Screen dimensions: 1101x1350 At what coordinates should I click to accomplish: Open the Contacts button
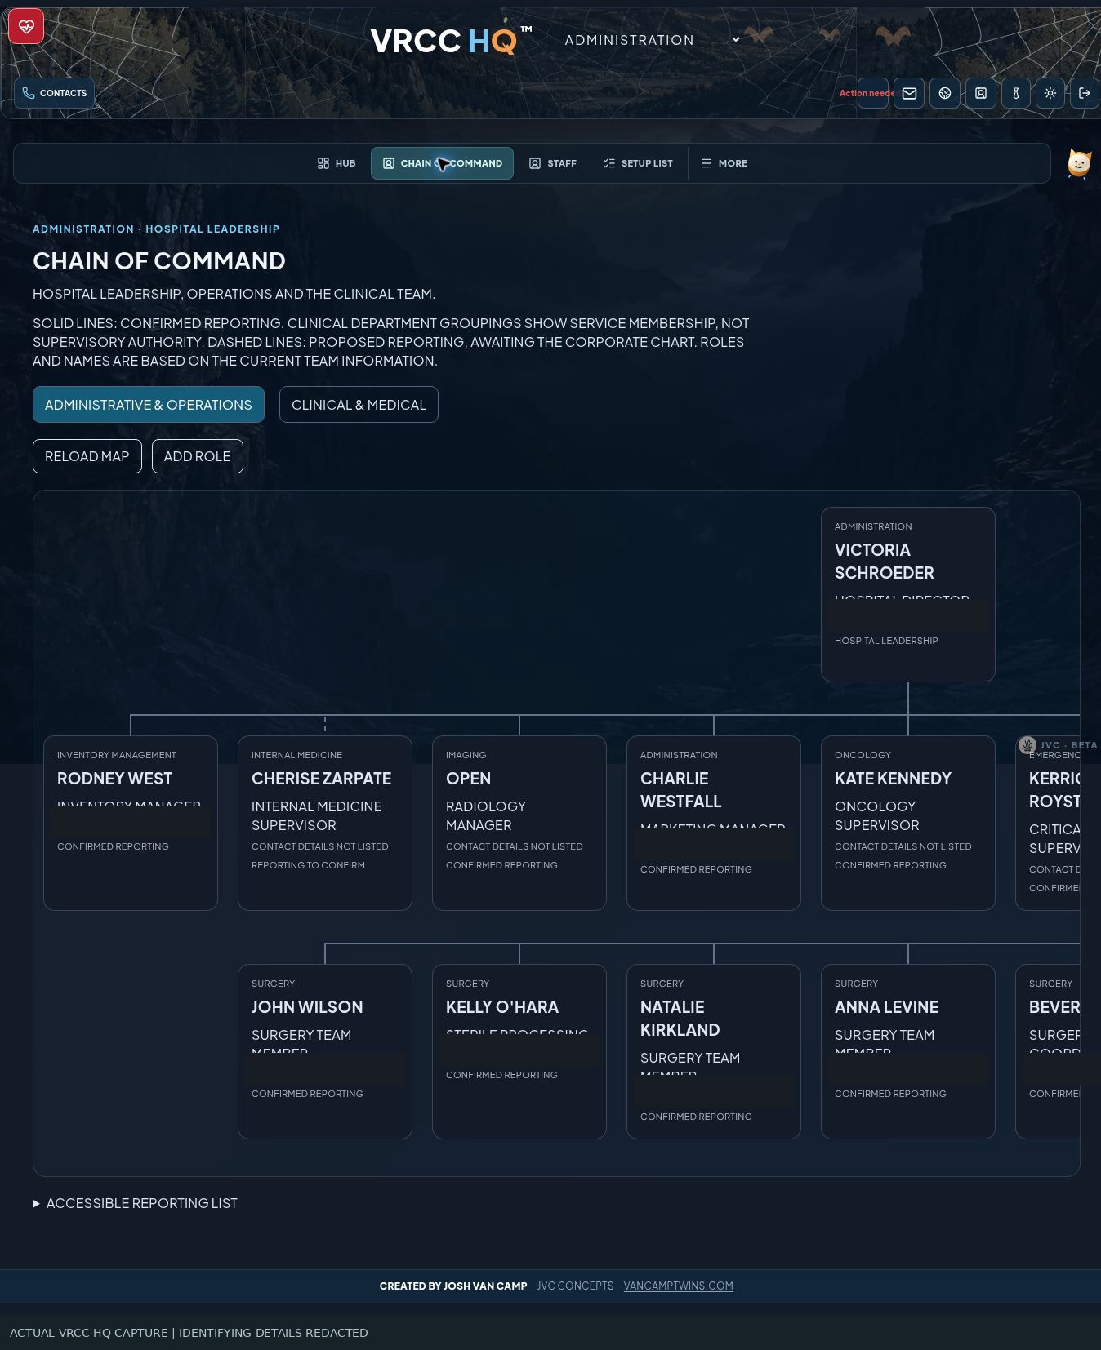55,93
